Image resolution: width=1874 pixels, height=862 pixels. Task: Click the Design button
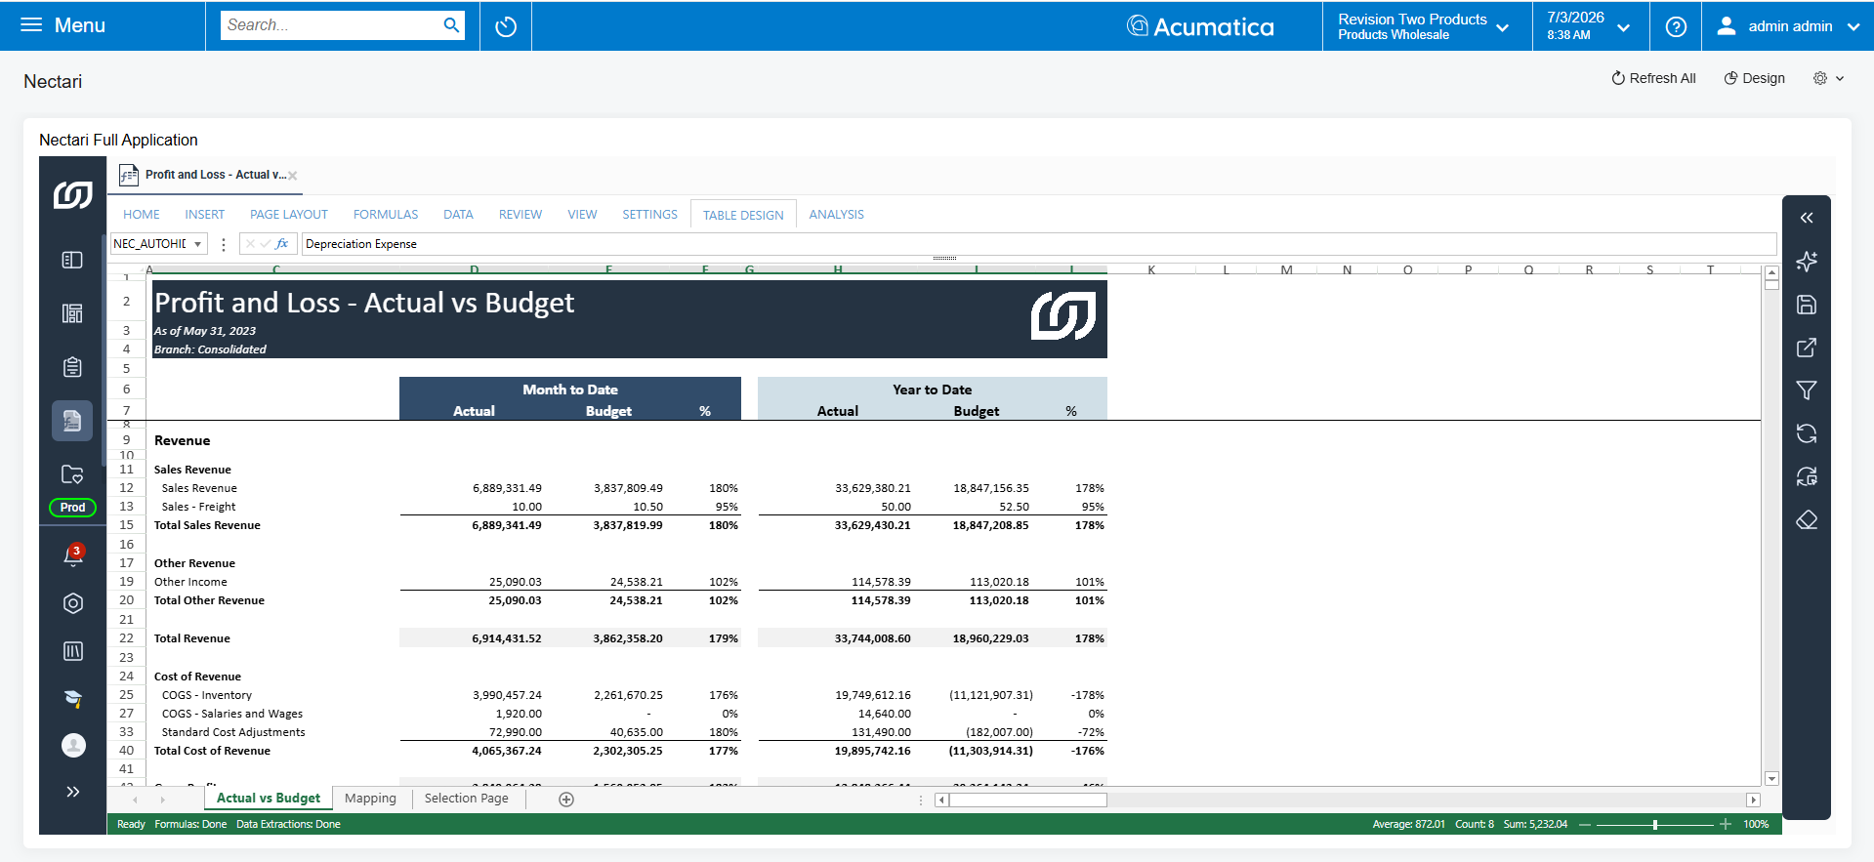coord(1754,78)
